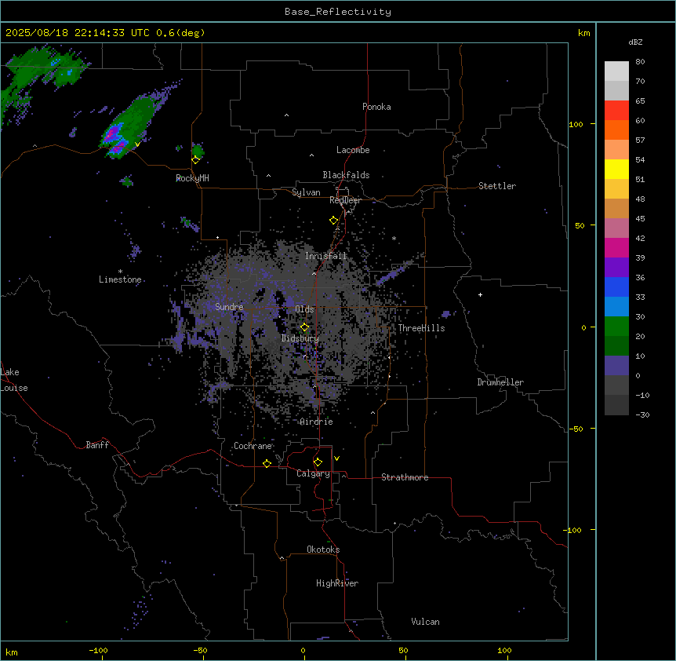Image resolution: width=676 pixels, height=661 pixels.
Task: Click the km unit label at top right
Action: [x=583, y=33]
